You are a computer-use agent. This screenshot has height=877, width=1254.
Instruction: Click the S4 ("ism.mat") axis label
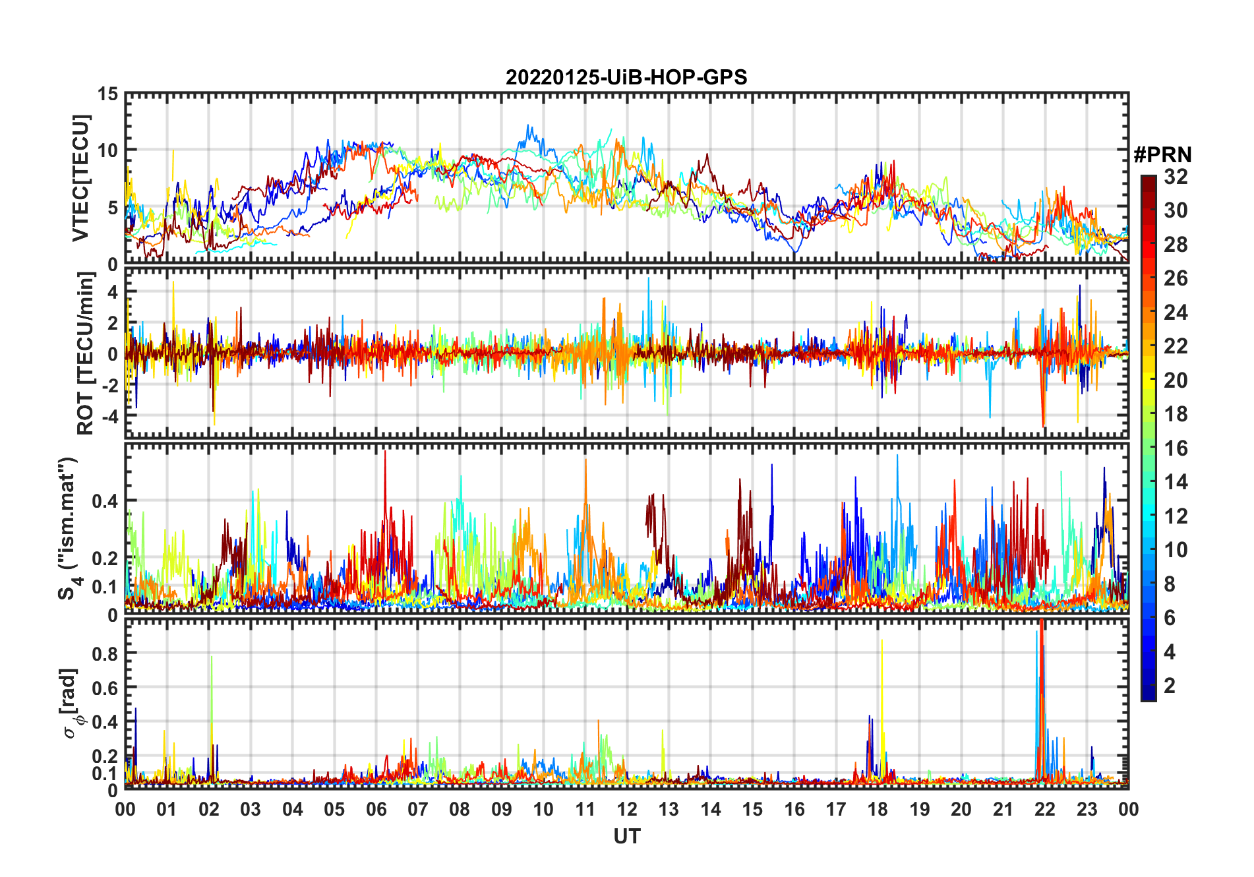69,528
